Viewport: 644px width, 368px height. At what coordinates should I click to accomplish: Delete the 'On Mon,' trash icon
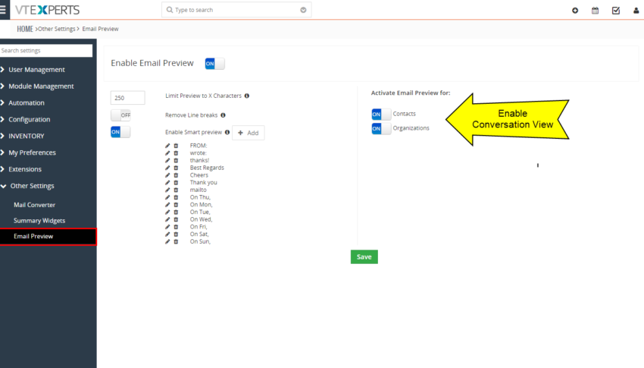point(176,205)
